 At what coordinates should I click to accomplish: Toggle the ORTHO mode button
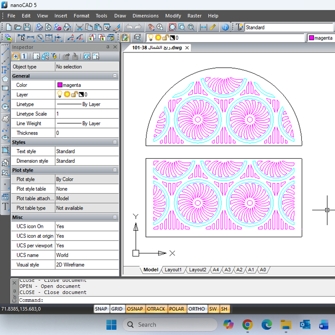point(196,309)
